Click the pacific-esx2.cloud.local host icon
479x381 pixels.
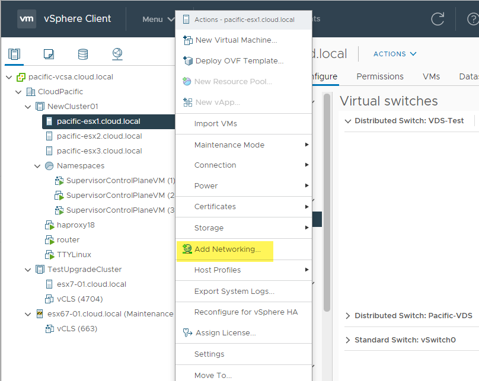click(49, 136)
